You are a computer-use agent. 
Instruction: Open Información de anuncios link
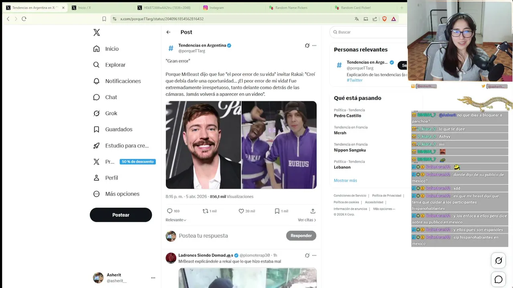(x=350, y=209)
